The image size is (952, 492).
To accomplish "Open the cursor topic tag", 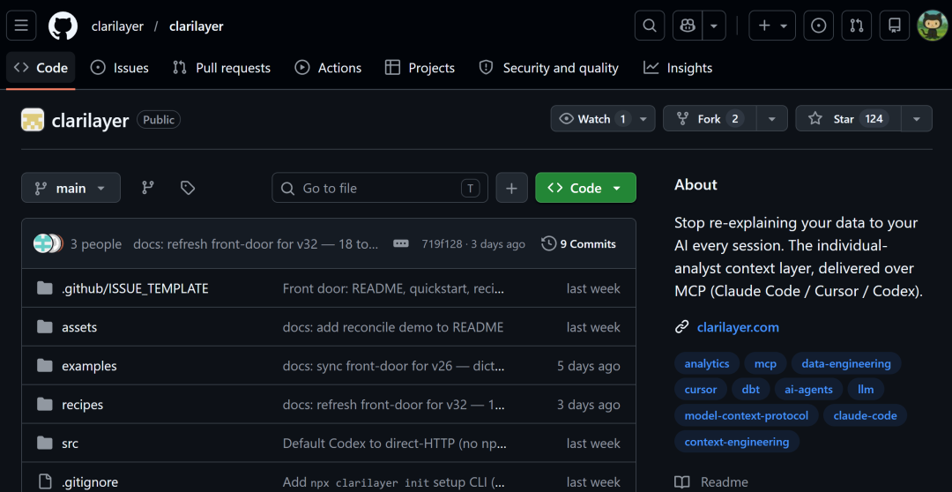I will point(701,390).
